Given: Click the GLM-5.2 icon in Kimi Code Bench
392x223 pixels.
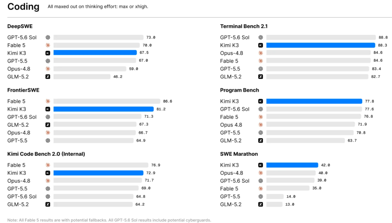Looking at the screenshot, I should pos(48,204).
